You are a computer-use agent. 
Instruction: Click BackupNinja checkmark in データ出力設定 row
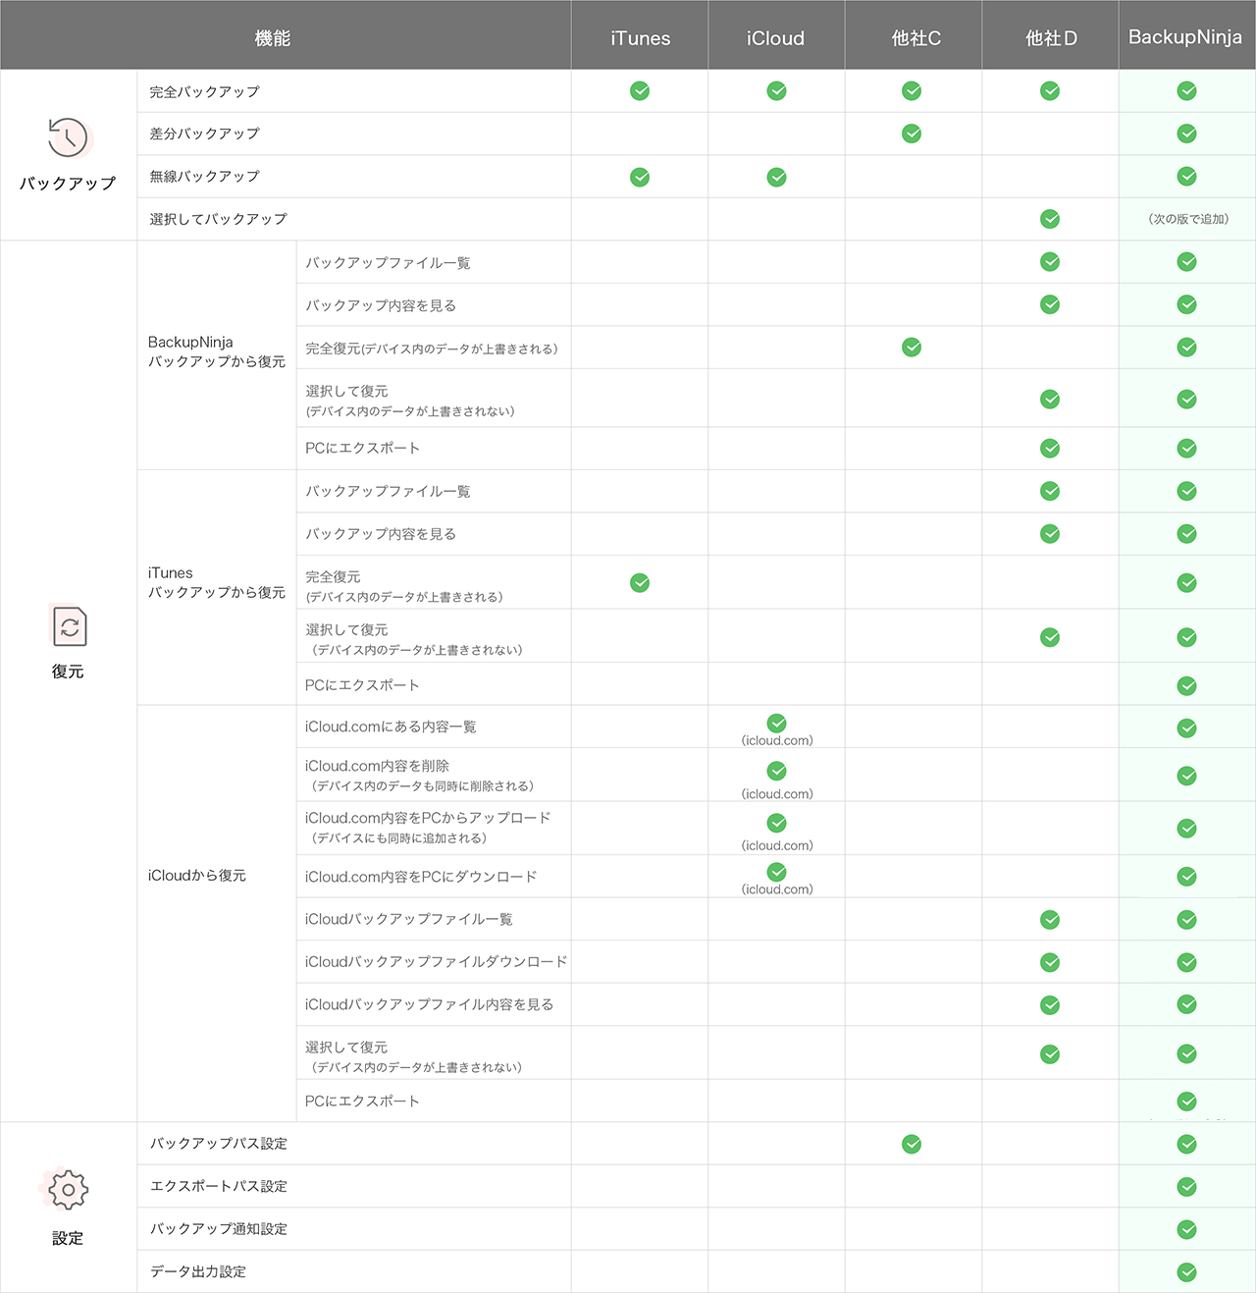point(1187,1272)
